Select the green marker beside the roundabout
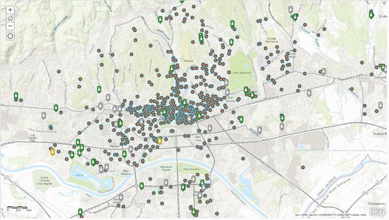Screen dimensions: 389x220 click(x=142, y=186)
